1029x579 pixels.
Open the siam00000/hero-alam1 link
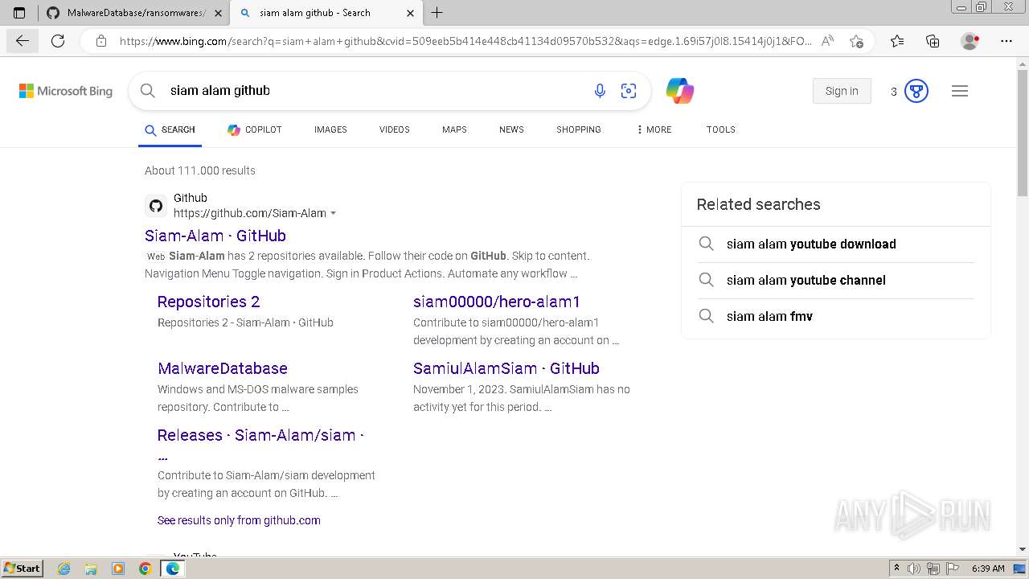point(497,302)
